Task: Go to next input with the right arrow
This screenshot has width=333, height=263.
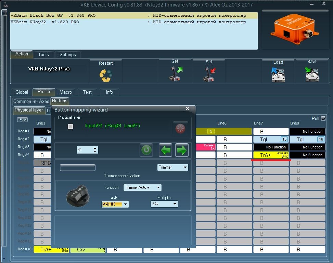Action: [182, 150]
